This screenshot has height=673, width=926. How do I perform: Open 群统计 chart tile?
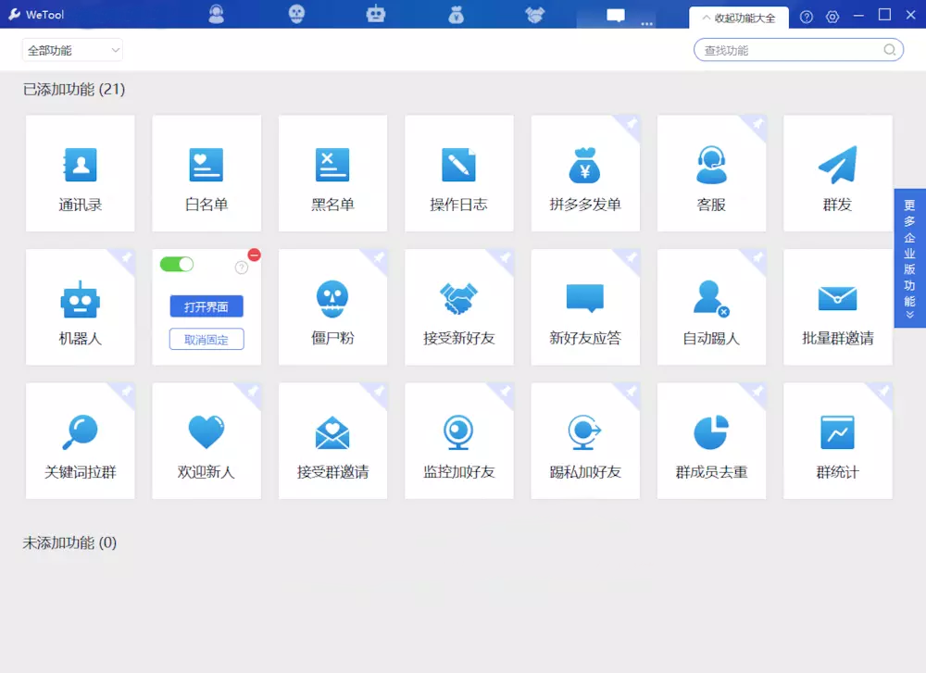(x=837, y=441)
